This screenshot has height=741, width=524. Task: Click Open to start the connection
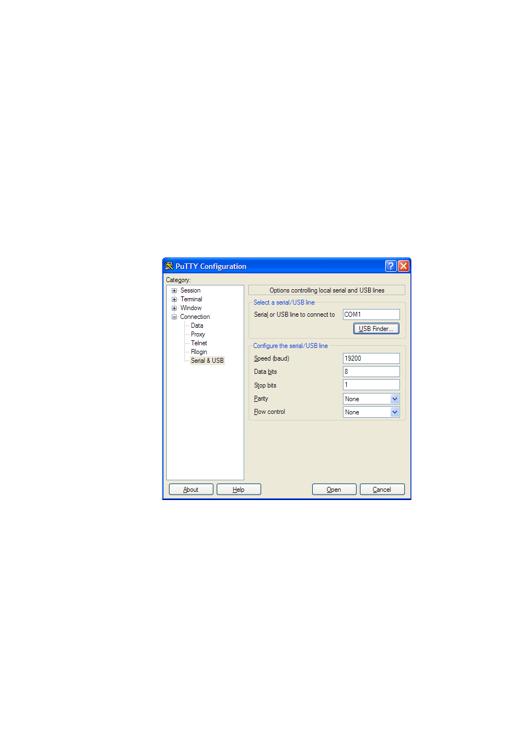click(x=334, y=490)
